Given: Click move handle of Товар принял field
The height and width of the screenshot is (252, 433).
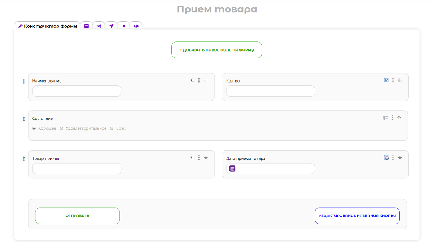Looking at the screenshot, I should coord(206,158).
